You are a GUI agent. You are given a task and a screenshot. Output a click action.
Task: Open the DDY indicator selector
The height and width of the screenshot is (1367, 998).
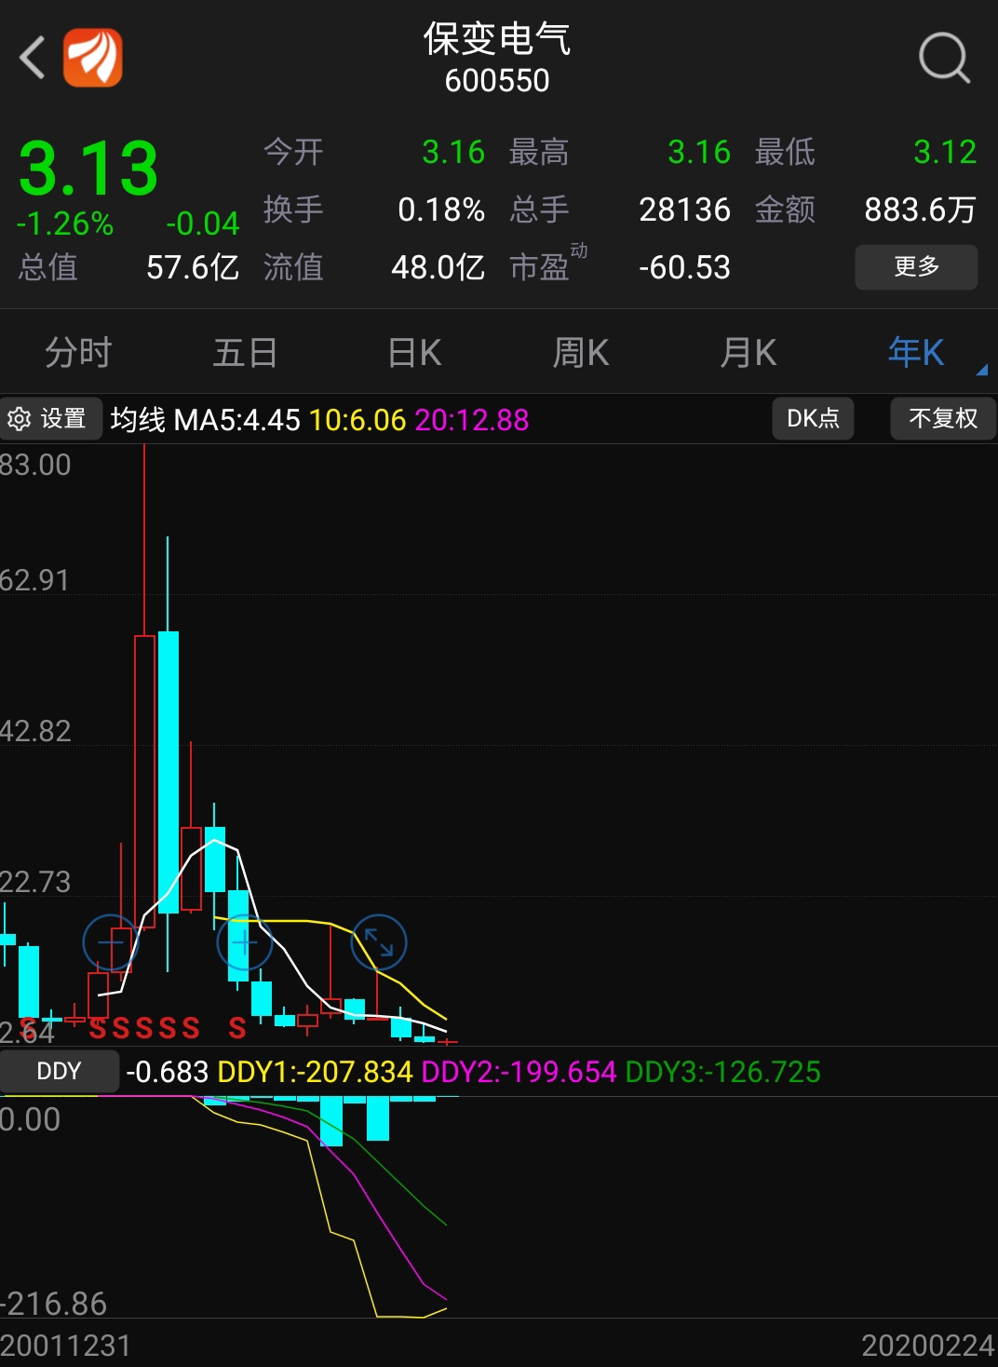60,1071
